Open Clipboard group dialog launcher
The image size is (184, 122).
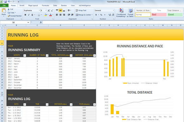click(22, 19)
